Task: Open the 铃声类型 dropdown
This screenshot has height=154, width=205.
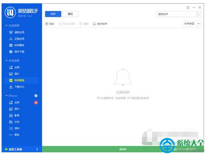Action: [x=192, y=24]
